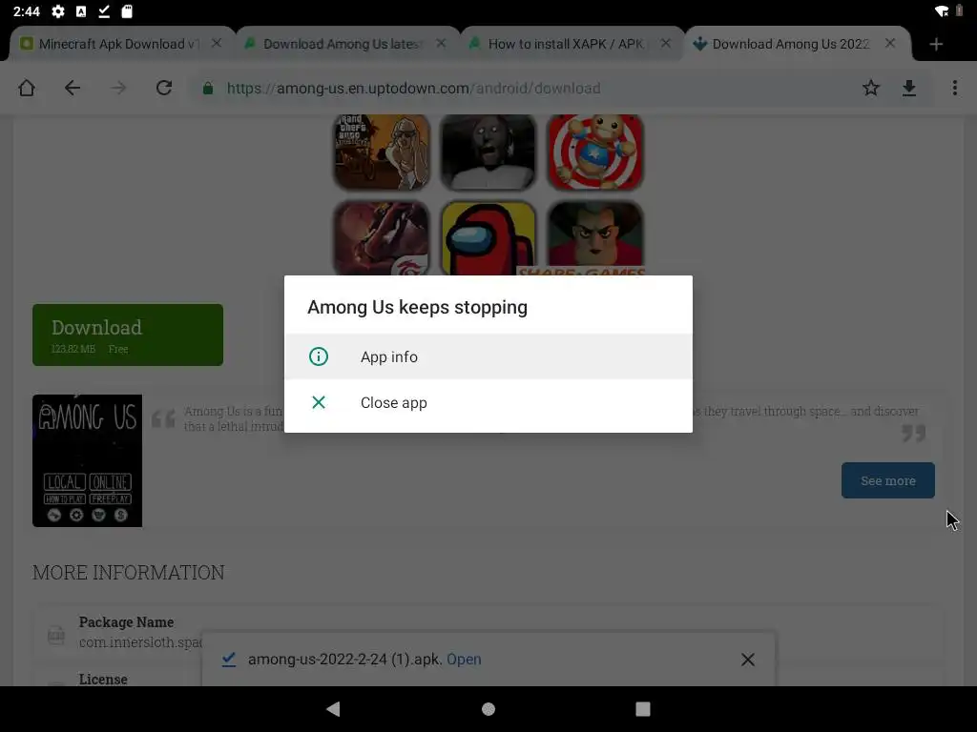Click the forward arrow button
The image size is (977, 732).
tap(118, 88)
